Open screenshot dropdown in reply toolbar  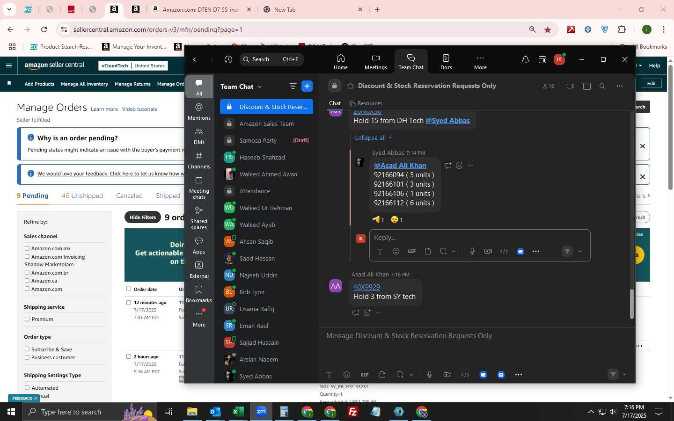454,251
